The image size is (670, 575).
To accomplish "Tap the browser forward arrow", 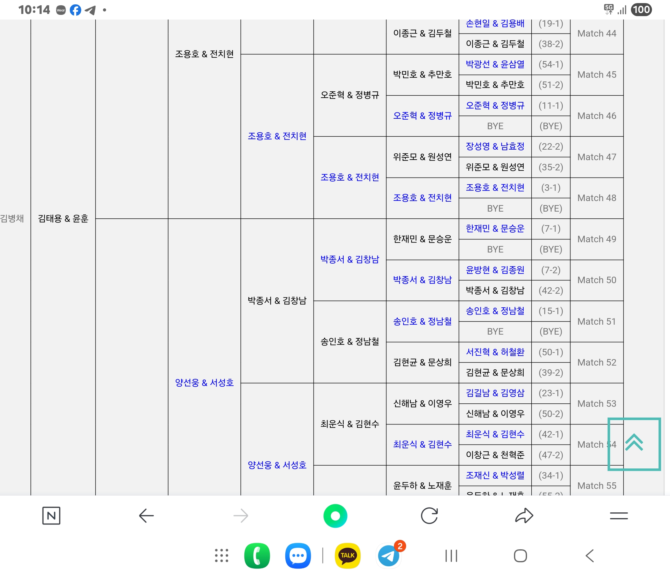I will click(241, 516).
